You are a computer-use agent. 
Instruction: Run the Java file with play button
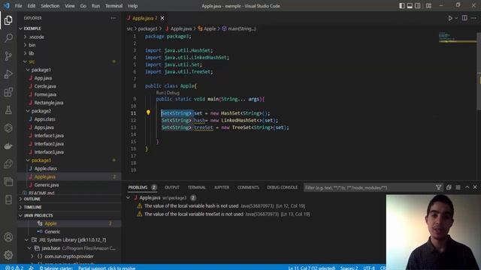(x=450, y=18)
